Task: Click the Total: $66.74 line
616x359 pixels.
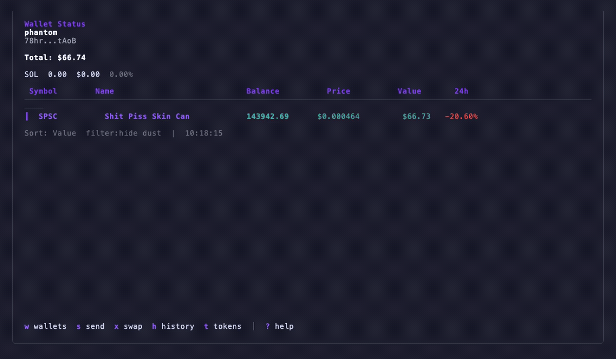Action: point(55,57)
